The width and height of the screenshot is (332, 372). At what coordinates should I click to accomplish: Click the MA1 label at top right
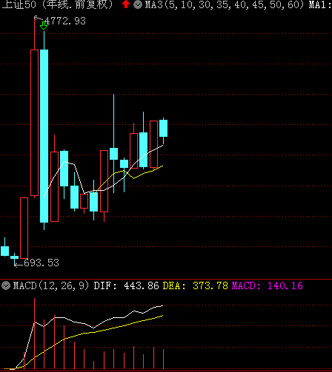pos(319,4)
